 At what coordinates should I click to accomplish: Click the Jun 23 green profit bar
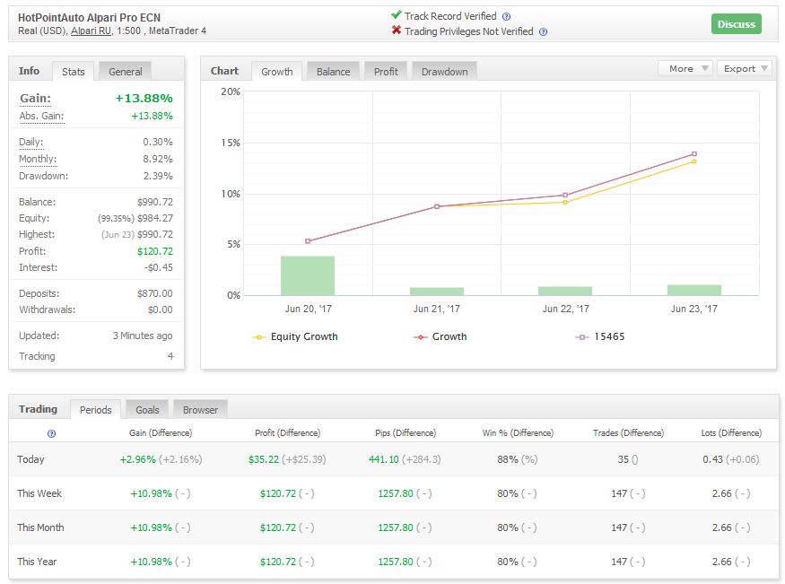[x=693, y=290]
